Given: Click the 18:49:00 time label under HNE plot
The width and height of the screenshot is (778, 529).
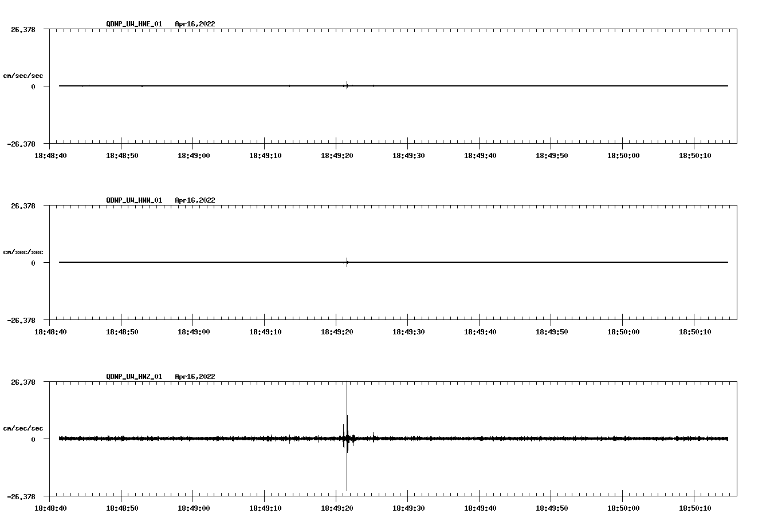Looking at the screenshot, I should tap(193, 156).
